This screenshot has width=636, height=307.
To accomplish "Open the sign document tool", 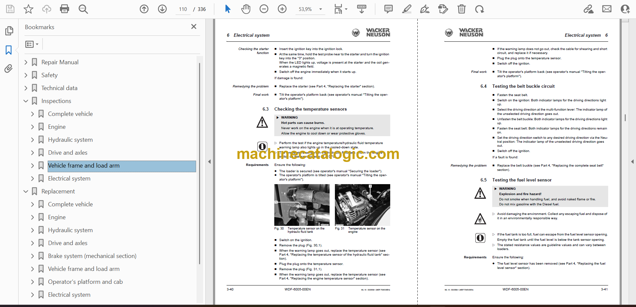I will coord(425,9).
